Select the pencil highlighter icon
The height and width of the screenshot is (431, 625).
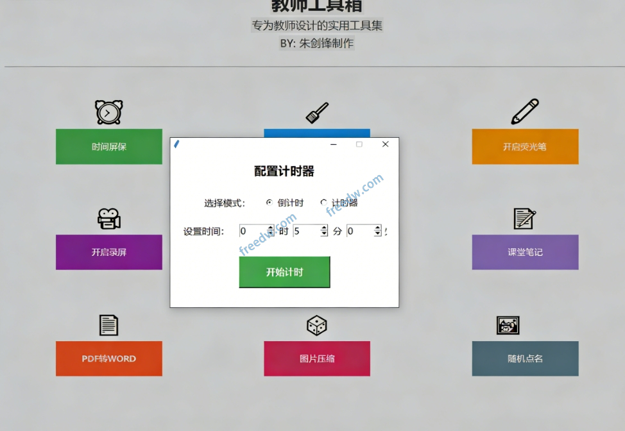pyautogui.click(x=524, y=110)
